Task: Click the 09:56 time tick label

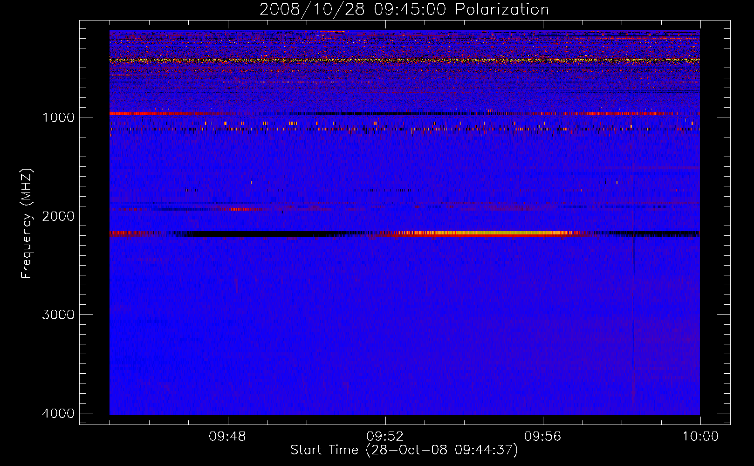Action: (543, 437)
